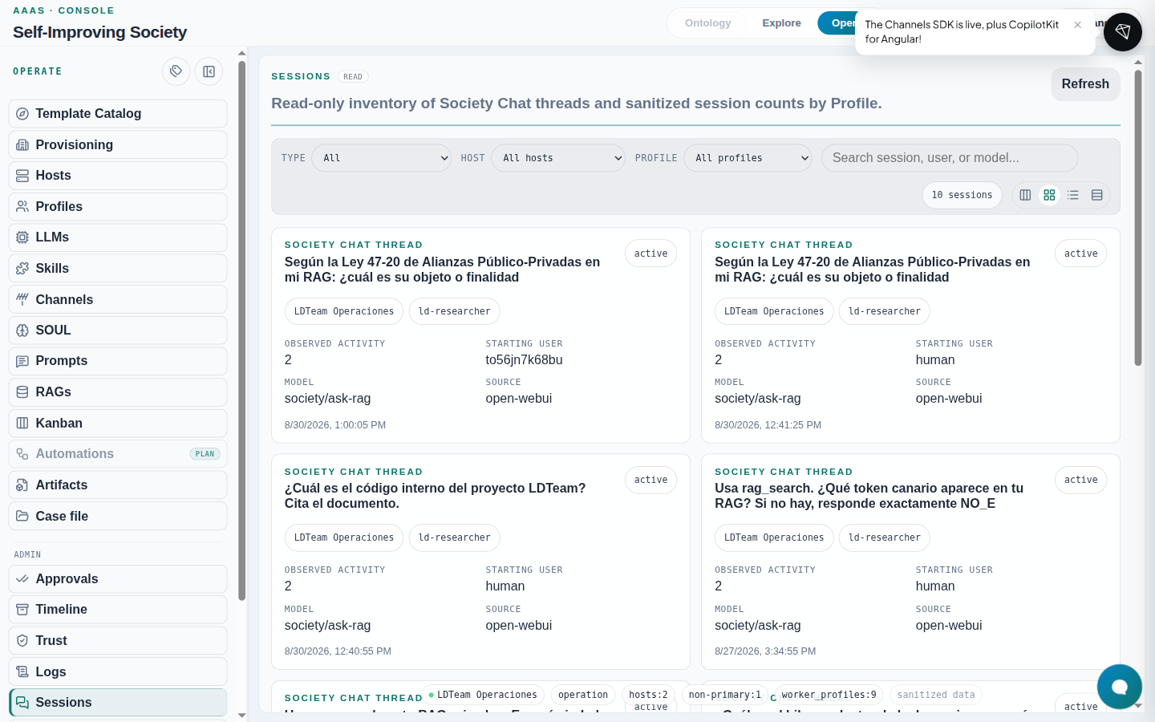
Task: Select the Automations item
Action: [x=118, y=454]
